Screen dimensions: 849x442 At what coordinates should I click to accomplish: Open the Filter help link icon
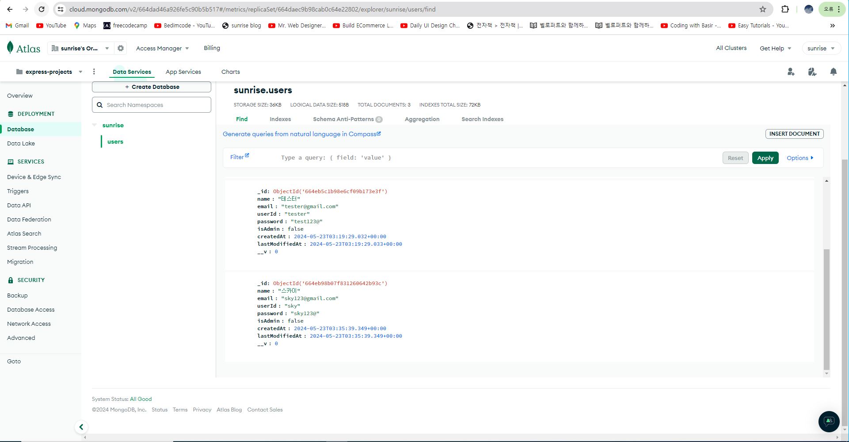247,155
